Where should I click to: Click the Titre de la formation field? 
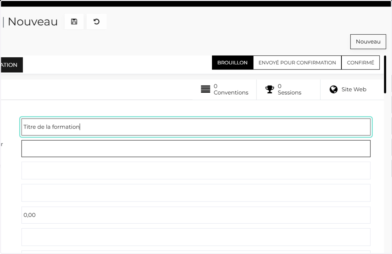tap(196, 127)
